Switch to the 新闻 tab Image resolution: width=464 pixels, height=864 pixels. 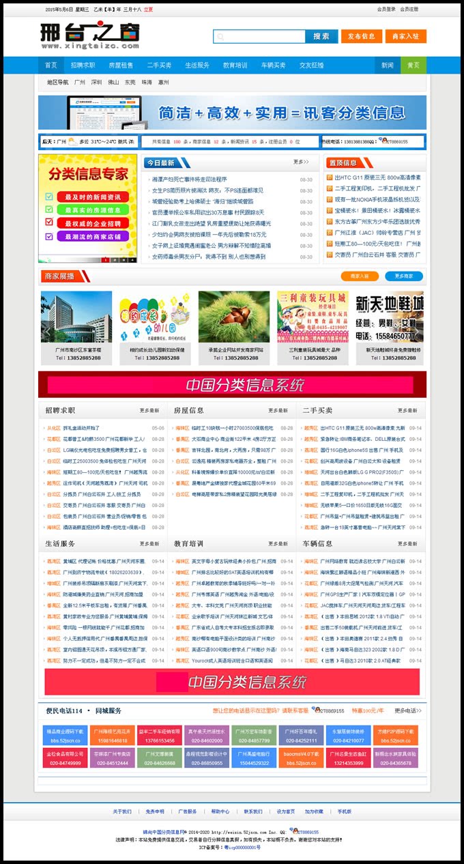click(388, 66)
